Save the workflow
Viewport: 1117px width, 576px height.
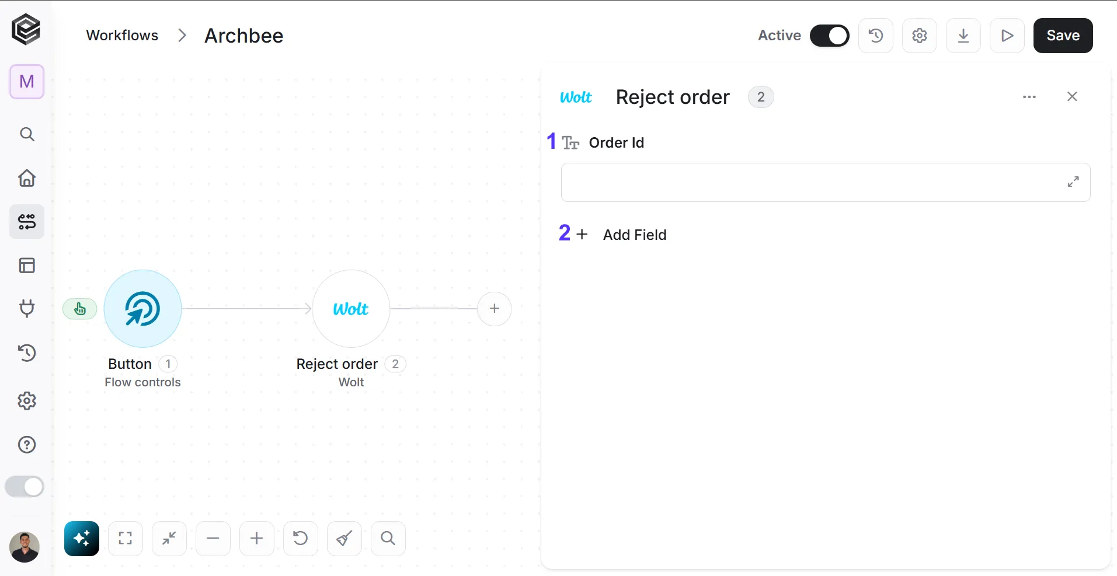coord(1063,36)
